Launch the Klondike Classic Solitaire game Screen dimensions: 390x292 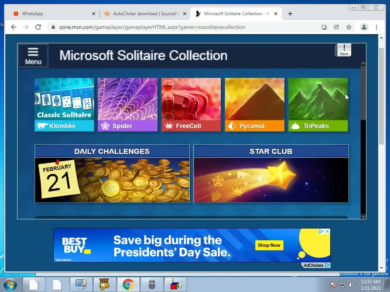coord(64,105)
